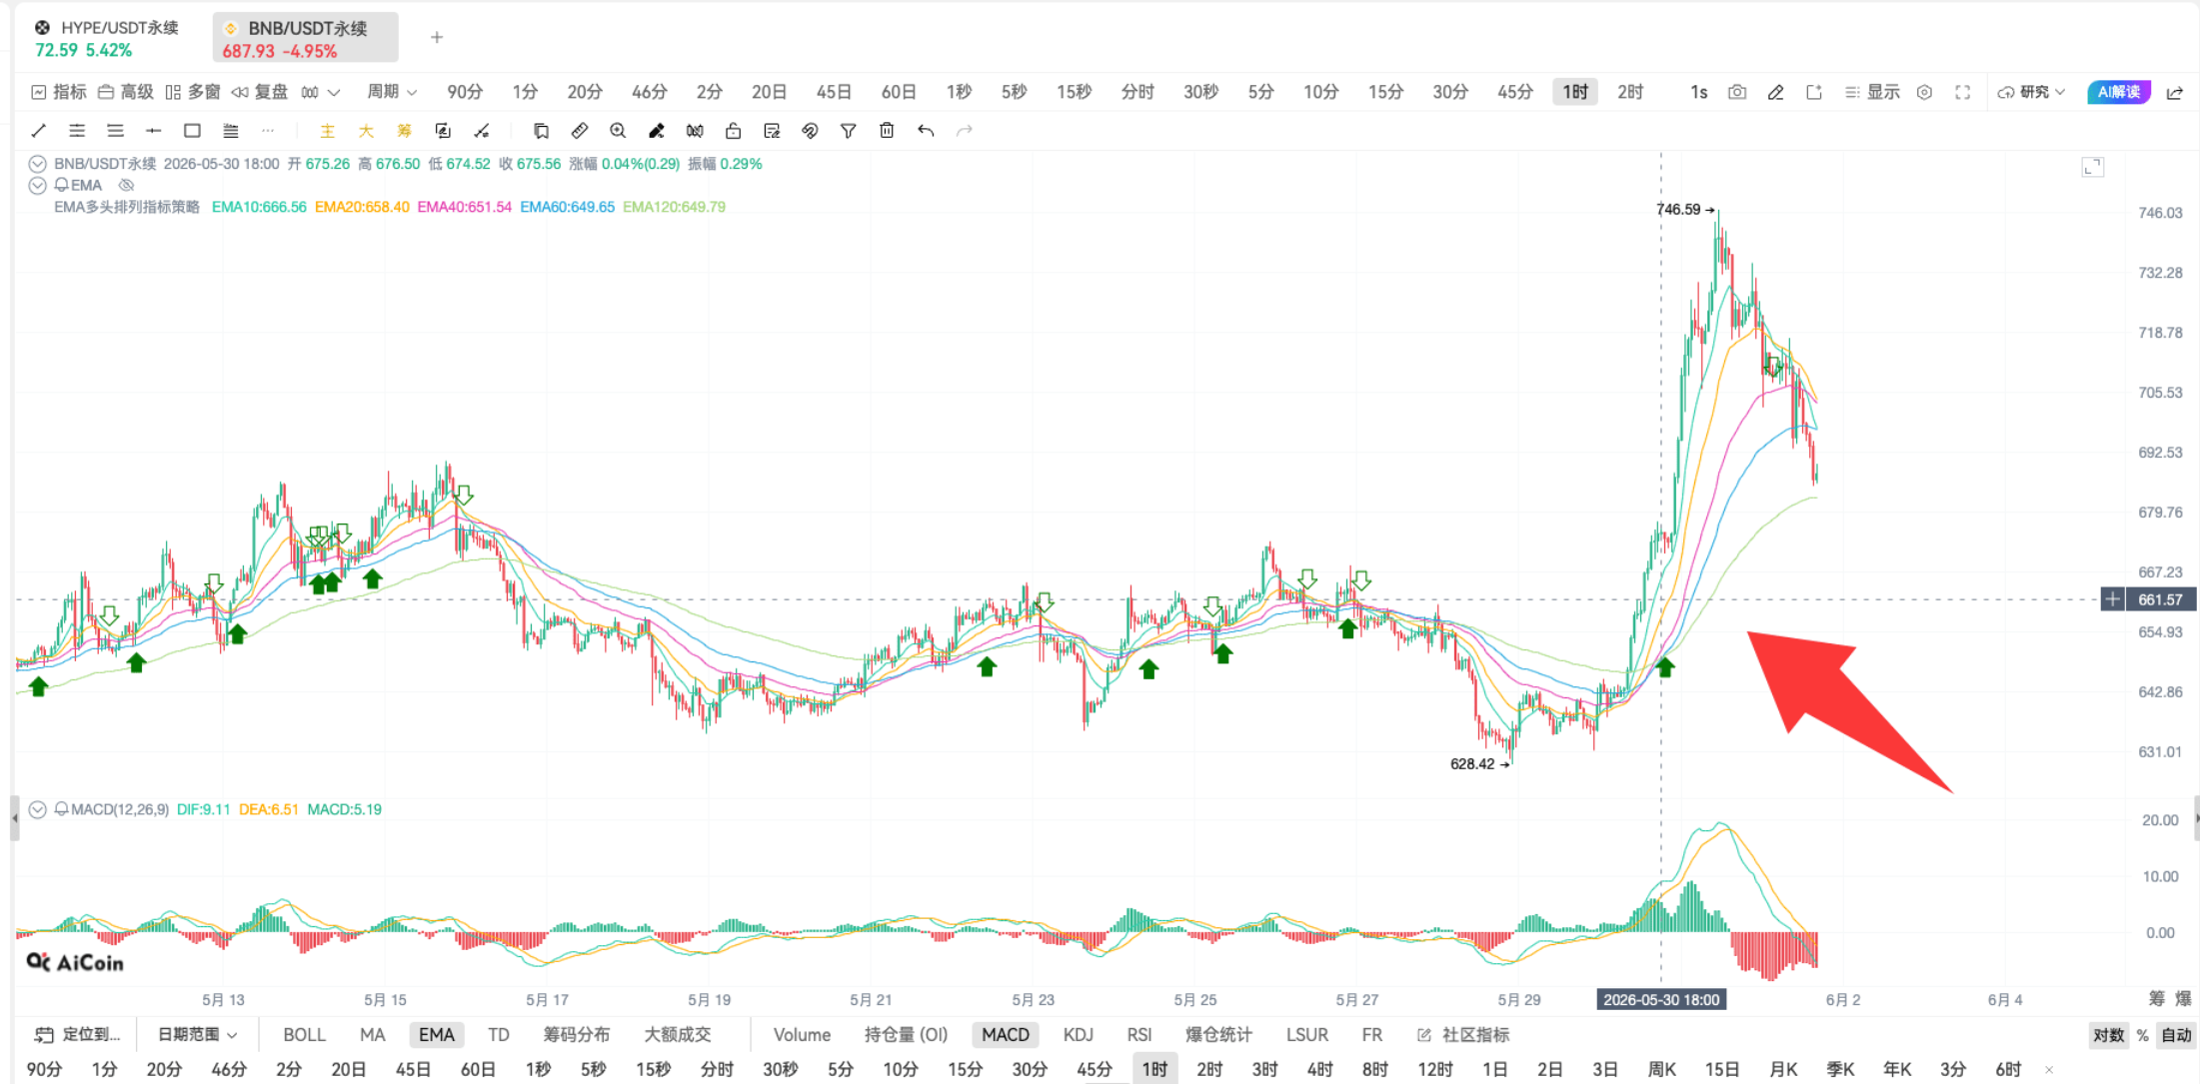
Task: Start the 复盘 replay mode
Action: 260,92
